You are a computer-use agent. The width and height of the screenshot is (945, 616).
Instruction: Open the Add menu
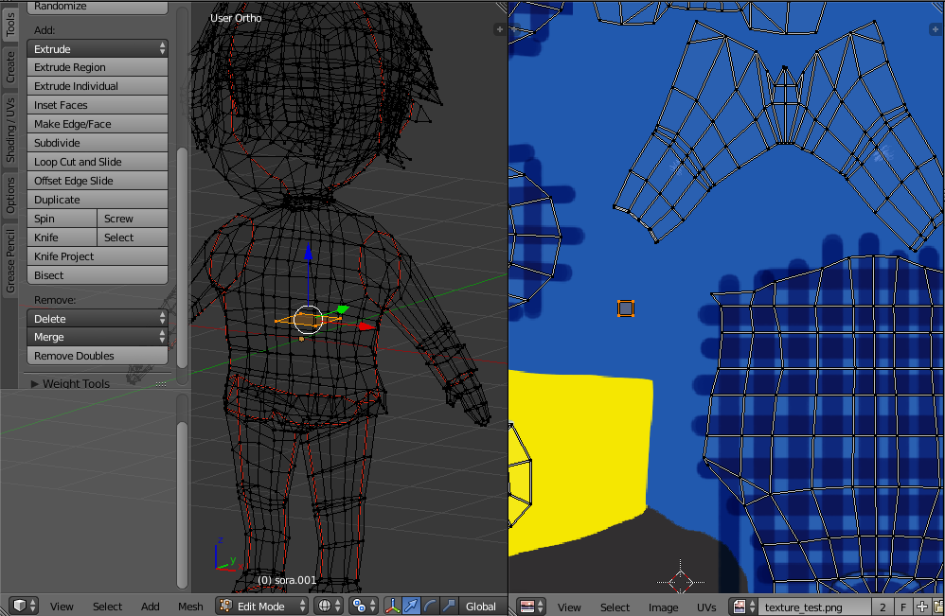[150, 607]
